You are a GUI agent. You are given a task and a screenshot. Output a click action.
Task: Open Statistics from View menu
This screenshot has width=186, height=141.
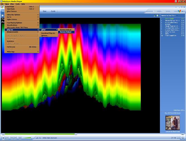click(x=22, y=41)
